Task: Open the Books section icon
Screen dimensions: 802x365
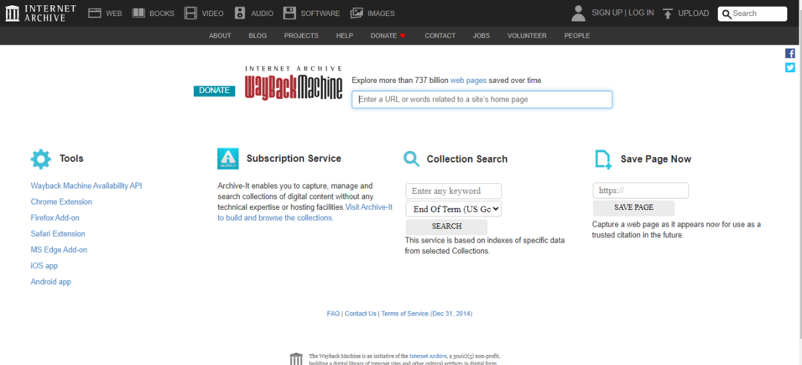Action: click(x=138, y=13)
